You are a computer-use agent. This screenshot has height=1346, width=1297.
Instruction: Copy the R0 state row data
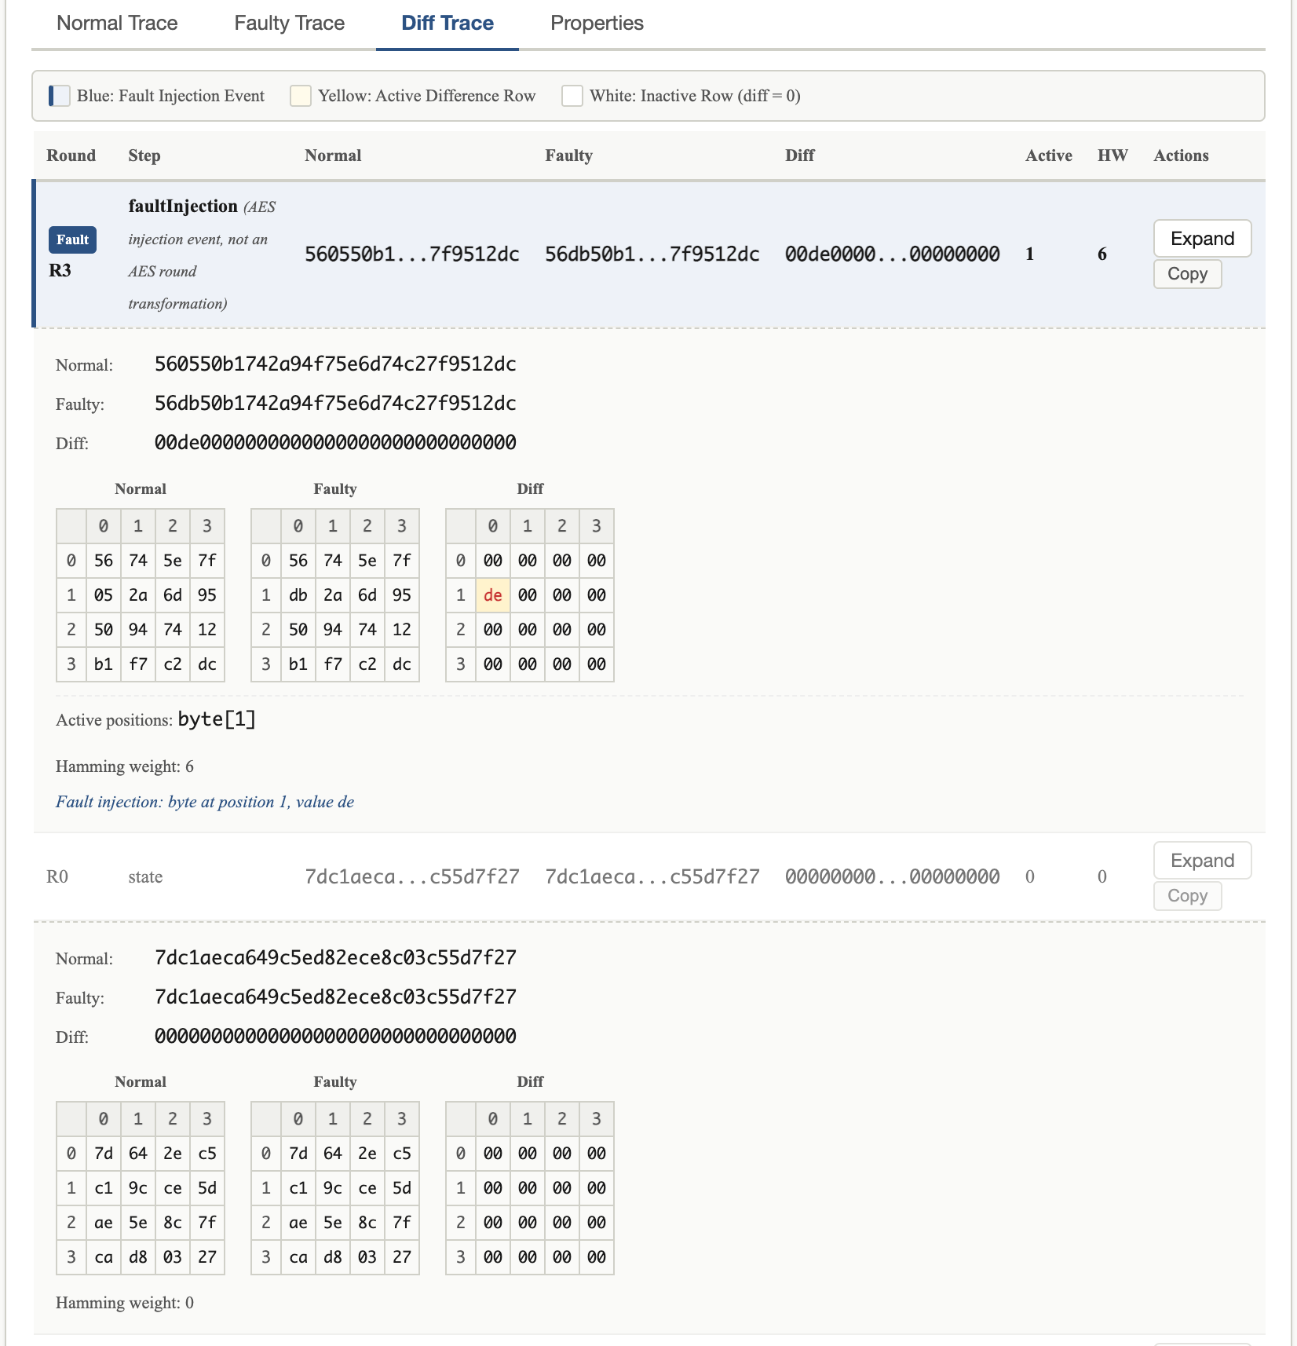click(x=1187, y=895)
